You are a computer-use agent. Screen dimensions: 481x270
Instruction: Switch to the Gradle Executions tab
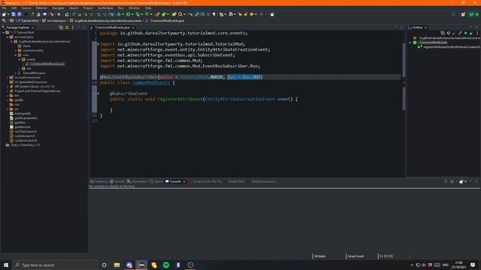click(263, 181)
